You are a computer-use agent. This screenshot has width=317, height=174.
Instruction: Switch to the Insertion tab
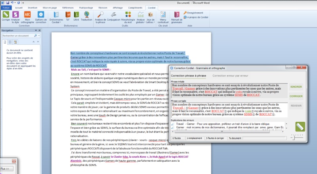pos(32,8)
